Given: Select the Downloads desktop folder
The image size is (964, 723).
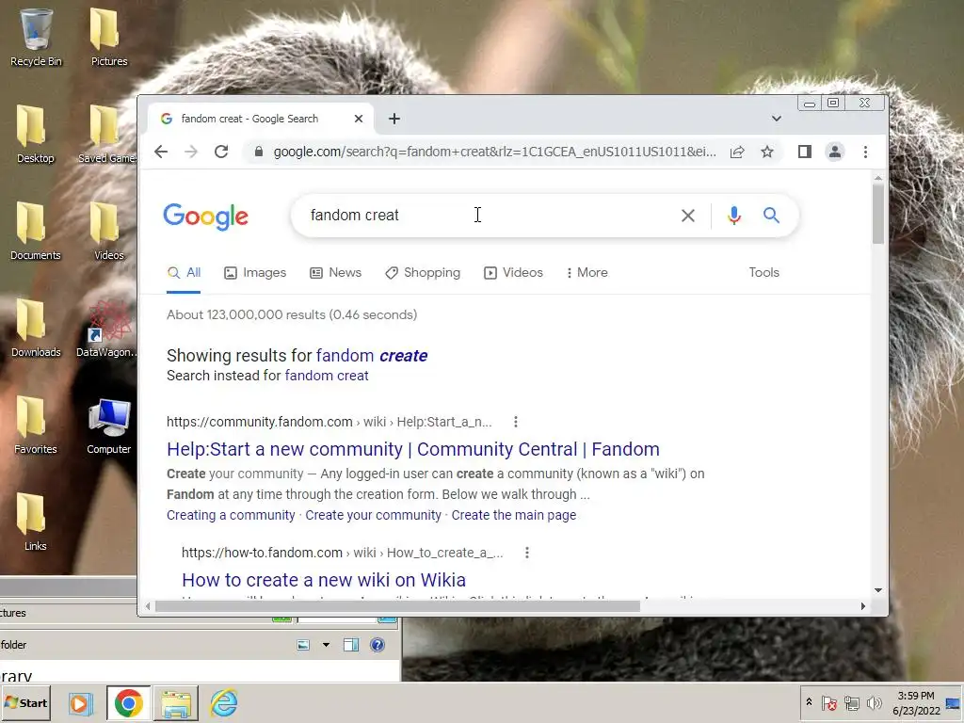Looking at the screenshot, I should tap(36, 329).
